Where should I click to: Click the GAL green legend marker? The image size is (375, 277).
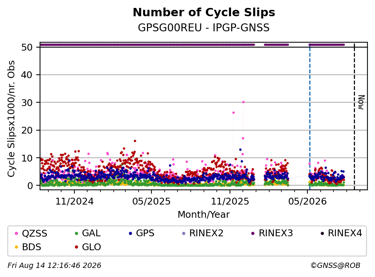76,233
